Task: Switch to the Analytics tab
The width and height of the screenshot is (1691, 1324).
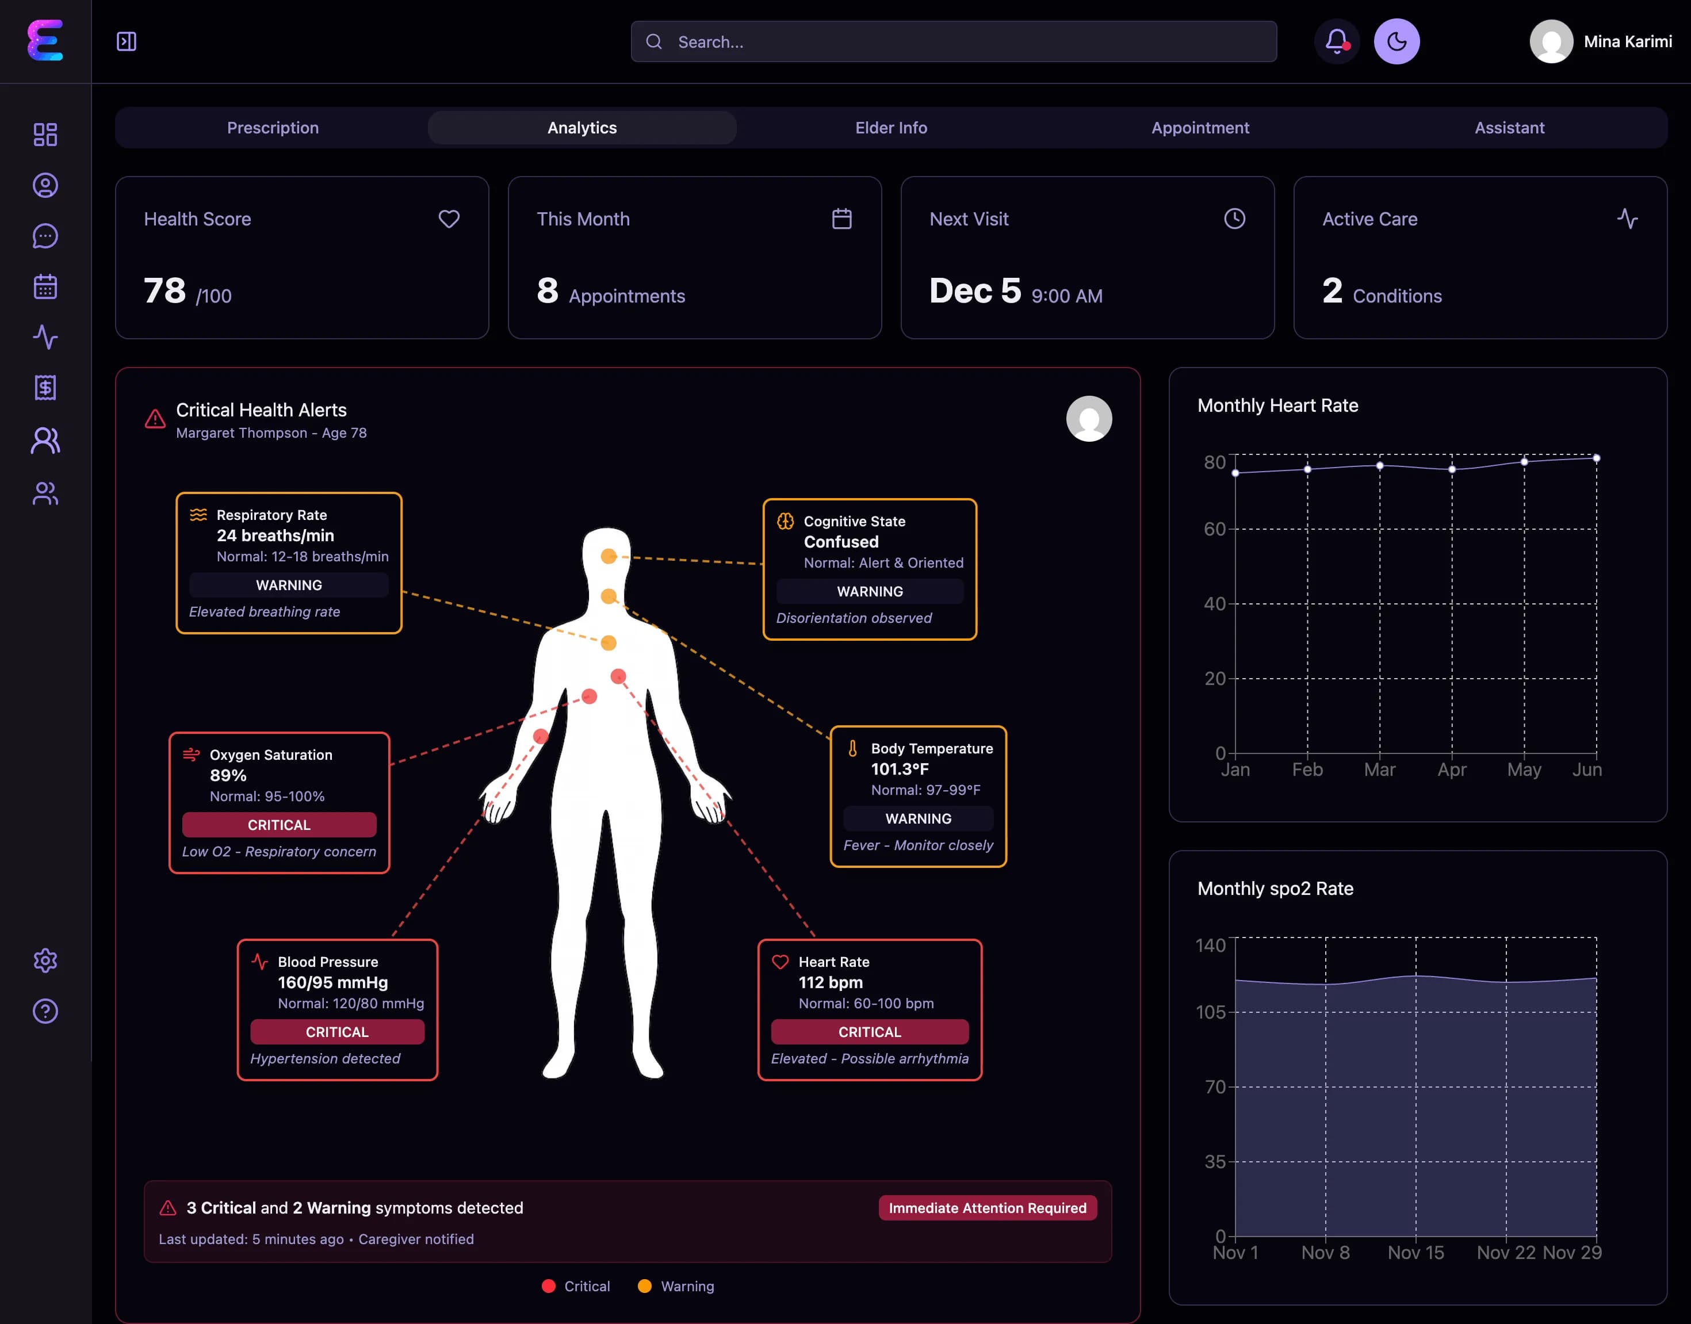Action: point(582,127)
